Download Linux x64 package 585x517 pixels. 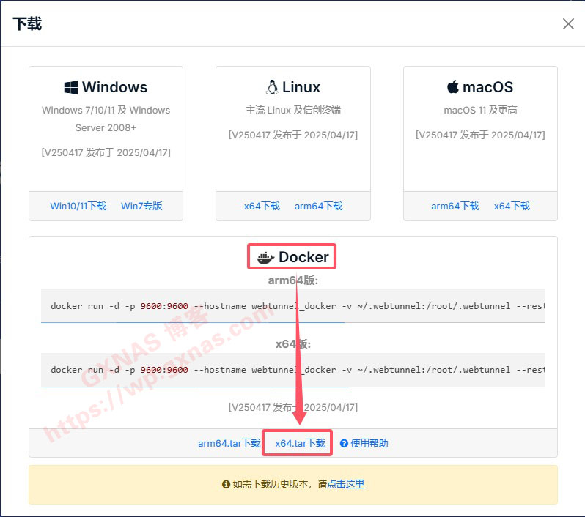point(262,206)
